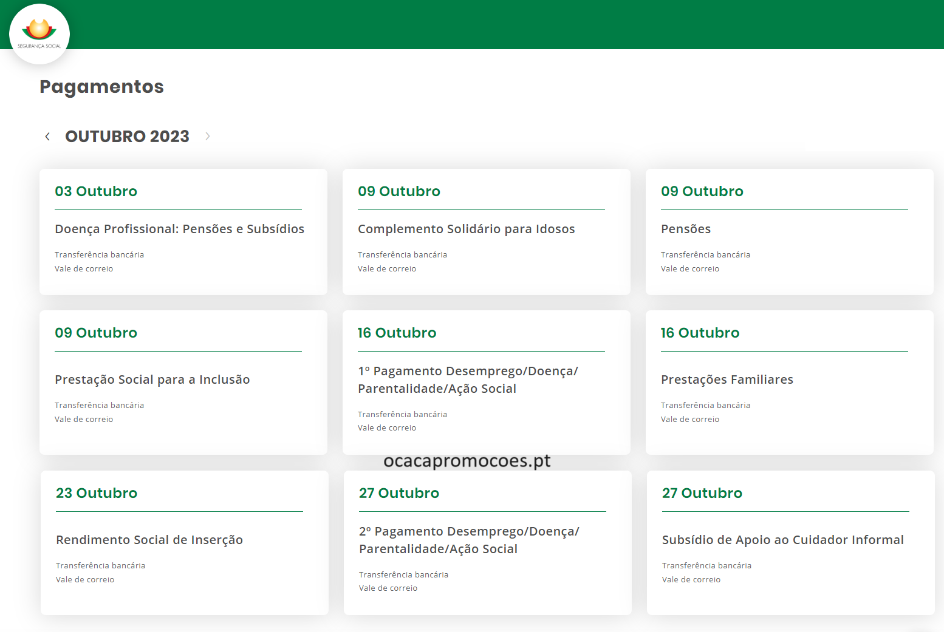Open Doença Profissional: Pensões e Subsídios card
Viewport: 944px width, 640px height.
coord(179,229)
